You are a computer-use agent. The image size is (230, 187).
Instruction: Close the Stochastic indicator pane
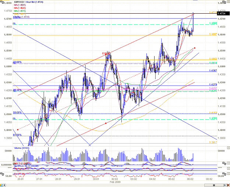229,167
